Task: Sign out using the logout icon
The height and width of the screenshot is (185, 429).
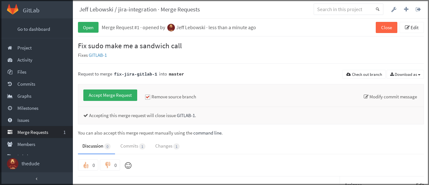Action: point(418,9)
